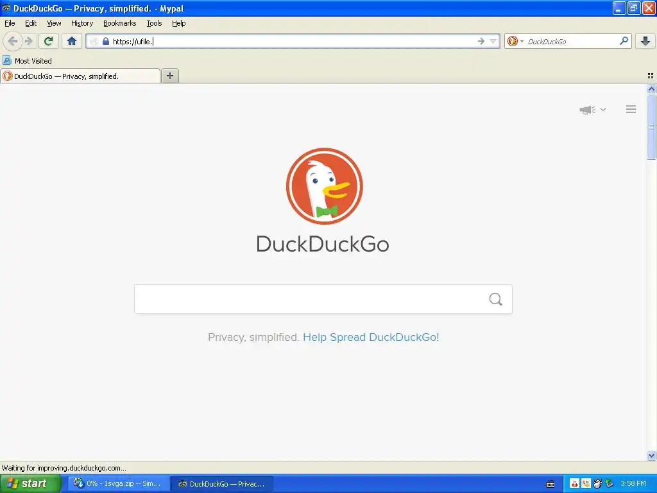Open the Windows Start menu
657x493 pixels.
click(31, 483)
